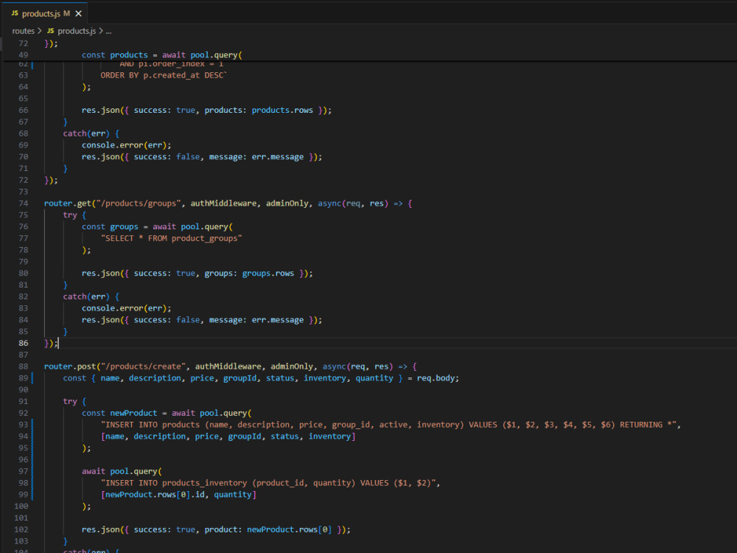This screenshot has width=737, height=553.
Task: Click adminOnly on line 74
Action: [287, 204]
